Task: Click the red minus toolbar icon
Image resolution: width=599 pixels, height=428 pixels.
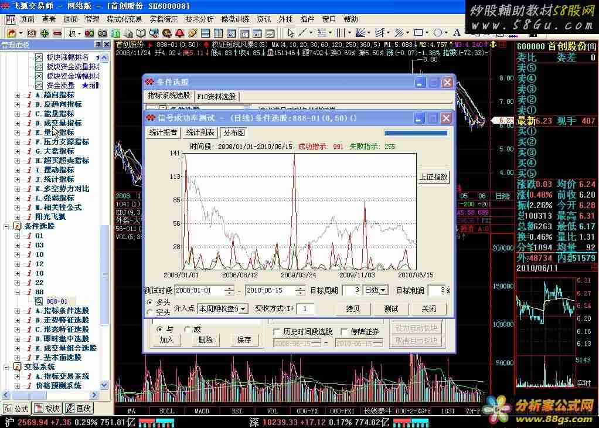Action: 57,33
